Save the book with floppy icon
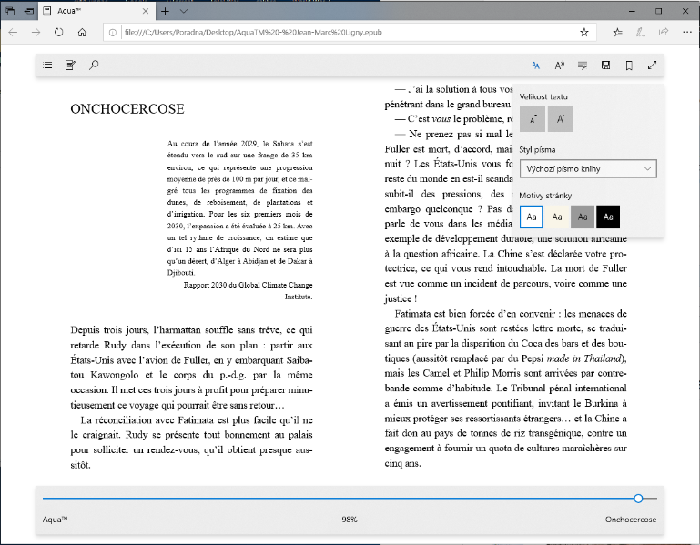The height and width of the screenshot is (545, 700). [605, 66]
